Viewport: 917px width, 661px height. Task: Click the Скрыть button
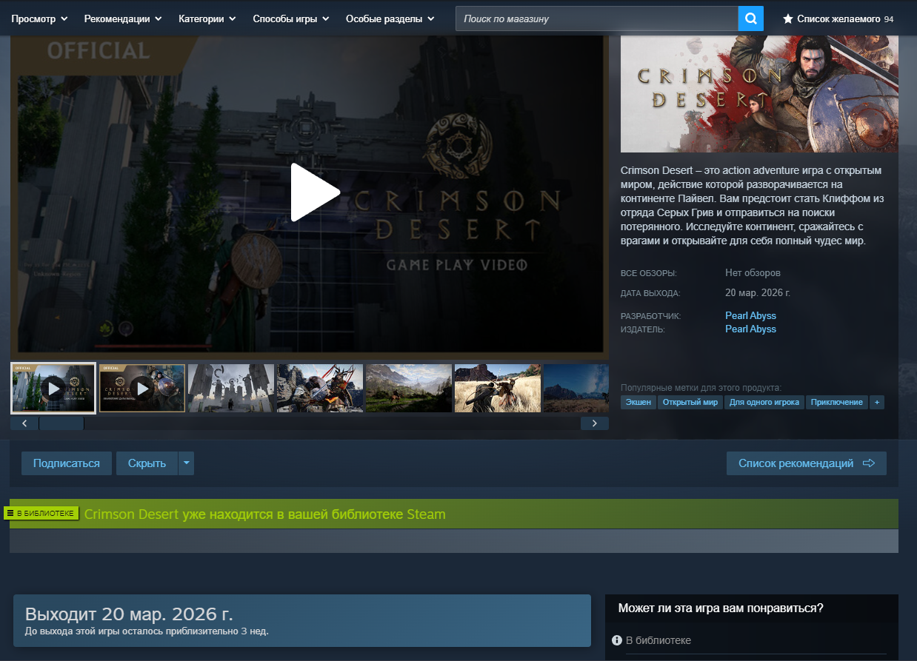(x=147, y=463)
